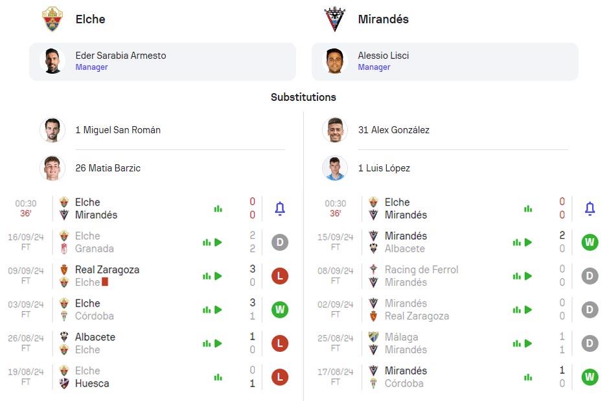This screenshot has width=609, height=401.
Task: Toggle notification bell for left live match
Action: 280,208
